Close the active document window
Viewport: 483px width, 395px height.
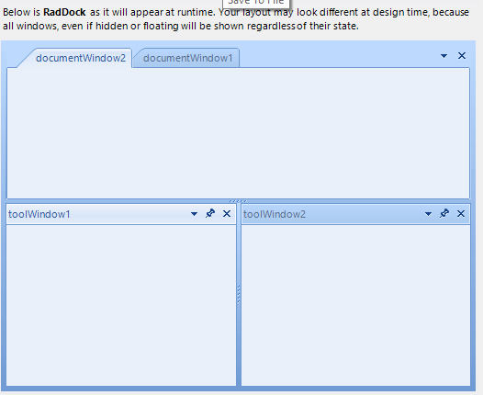[x=462, y=56]
